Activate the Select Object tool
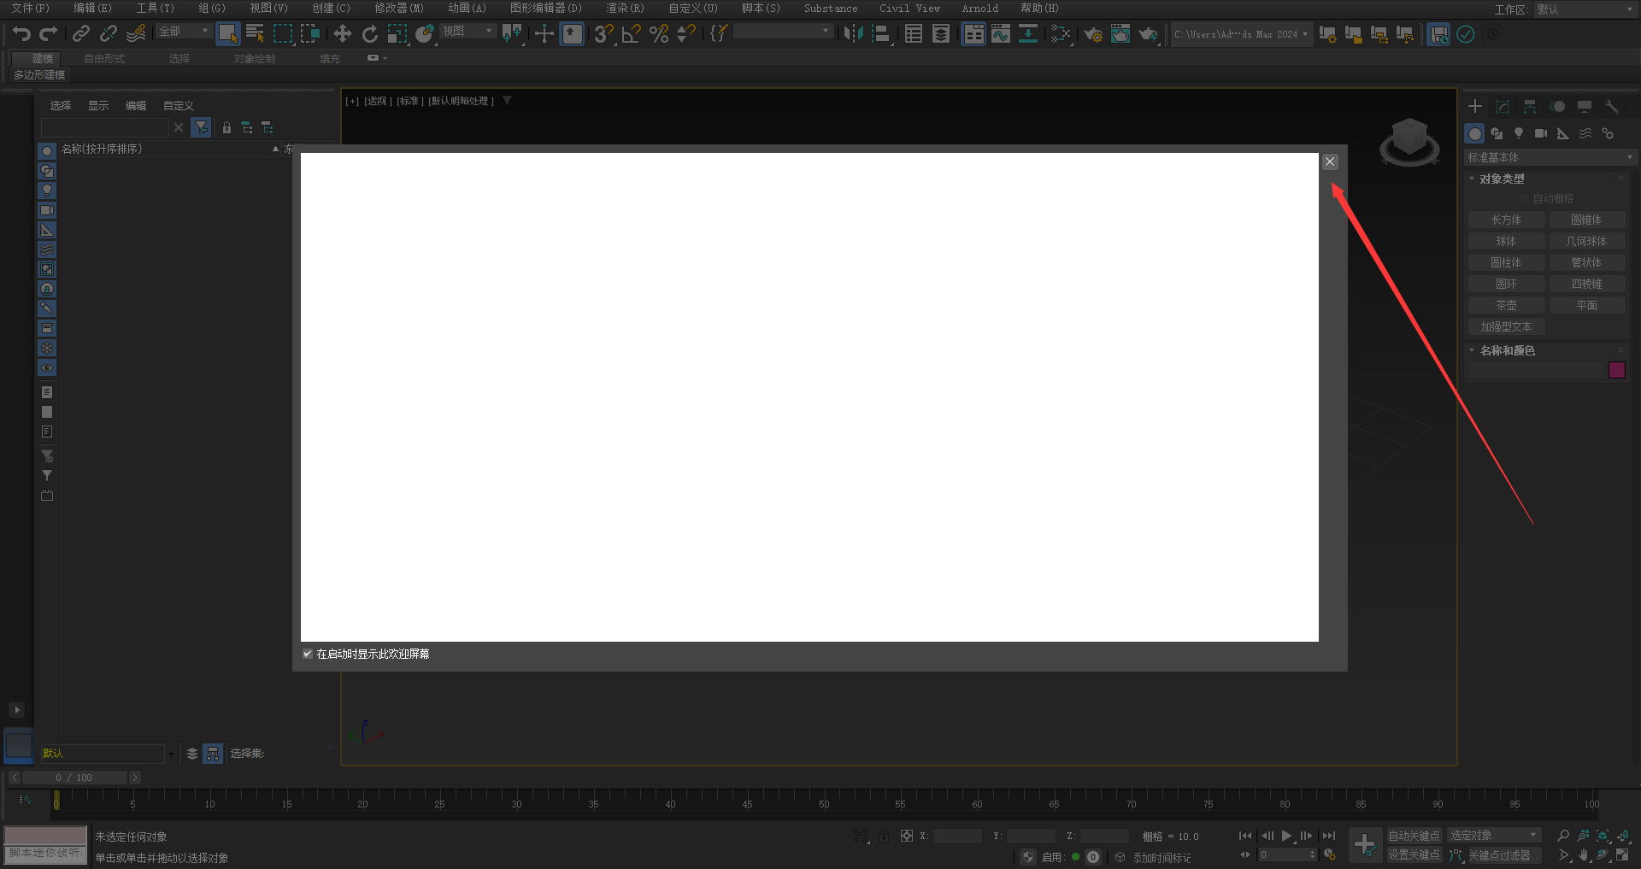The image size is (1641, 869). click(x=227, y=34)
